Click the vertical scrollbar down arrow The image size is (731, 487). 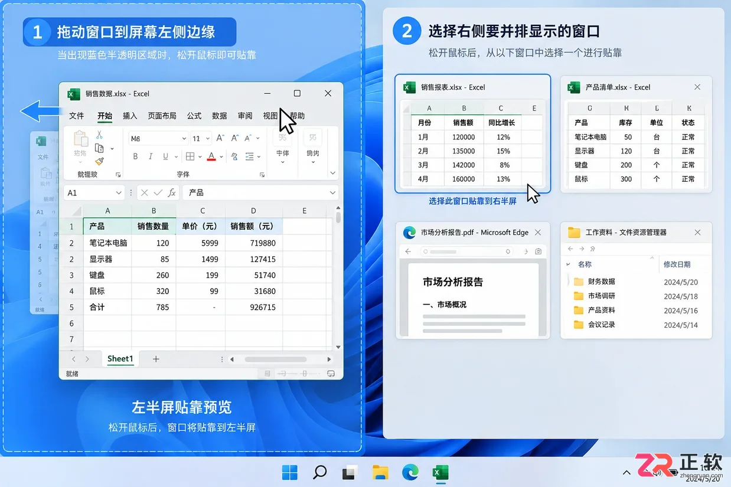pyautogui.click(x=338, y=347)
